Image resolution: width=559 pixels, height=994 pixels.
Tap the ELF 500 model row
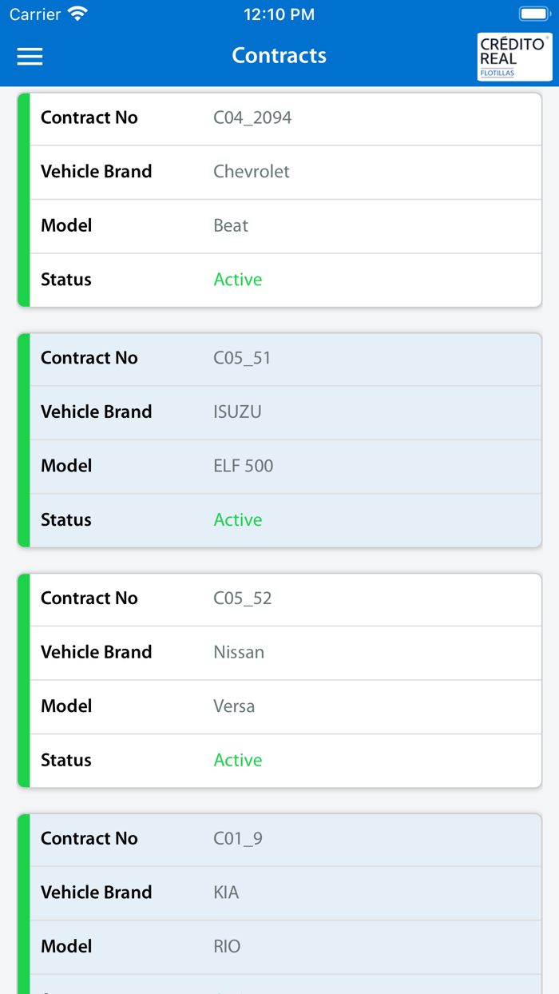coord(244,466)
